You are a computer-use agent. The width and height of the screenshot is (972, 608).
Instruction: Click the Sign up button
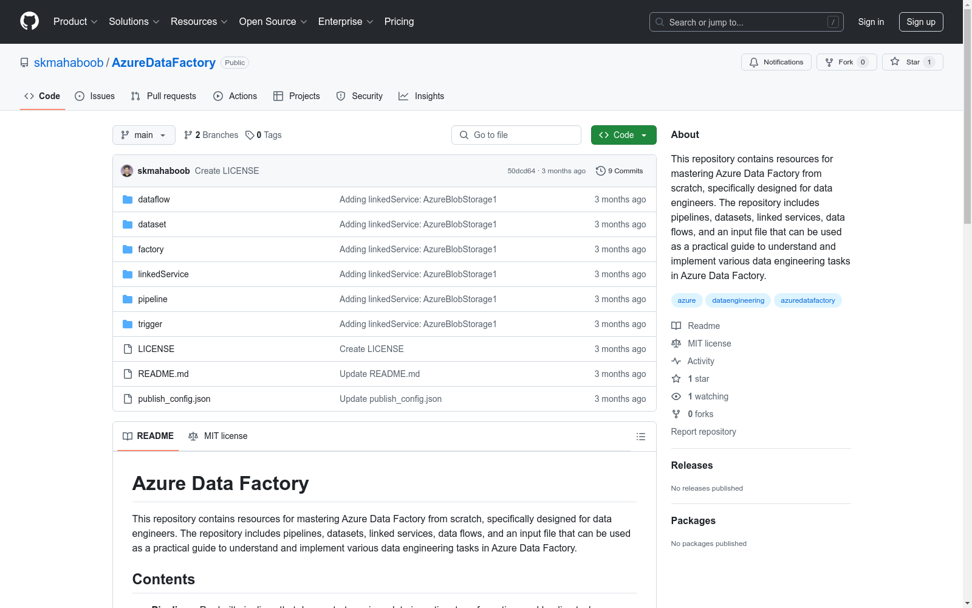(x=921, y=22)
